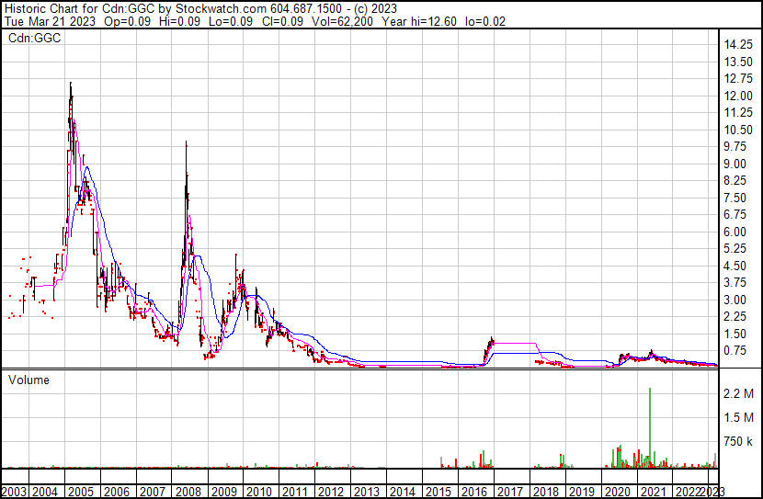The height and width of the screenshot is (499, 763).
Task: Click the 2.2 M volume axis label
Action: (739, 394)
